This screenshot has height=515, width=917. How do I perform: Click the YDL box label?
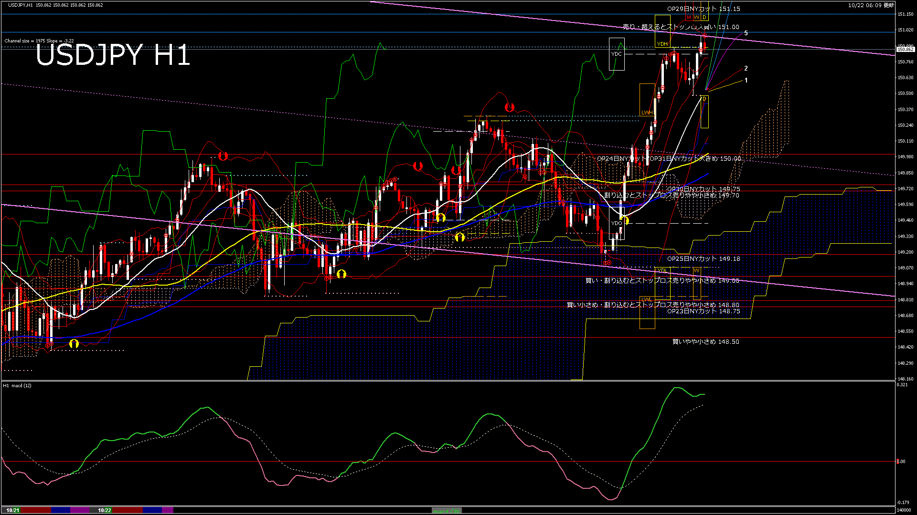pyautogui.click(x=662, y=270)
